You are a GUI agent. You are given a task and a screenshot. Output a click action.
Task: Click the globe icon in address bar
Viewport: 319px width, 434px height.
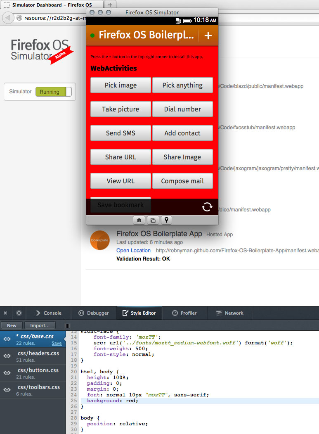coord(19,18)
